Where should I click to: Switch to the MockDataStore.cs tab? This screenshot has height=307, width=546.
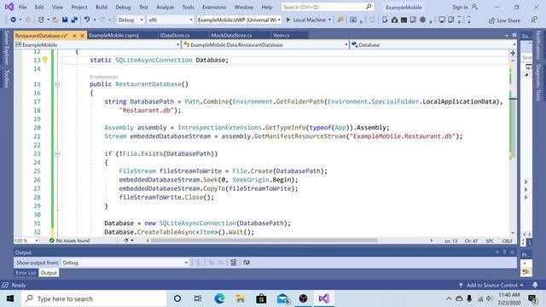tap(231, 35)
